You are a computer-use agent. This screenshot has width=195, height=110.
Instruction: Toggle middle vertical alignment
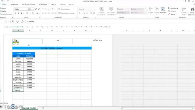[x=45, y=9]
